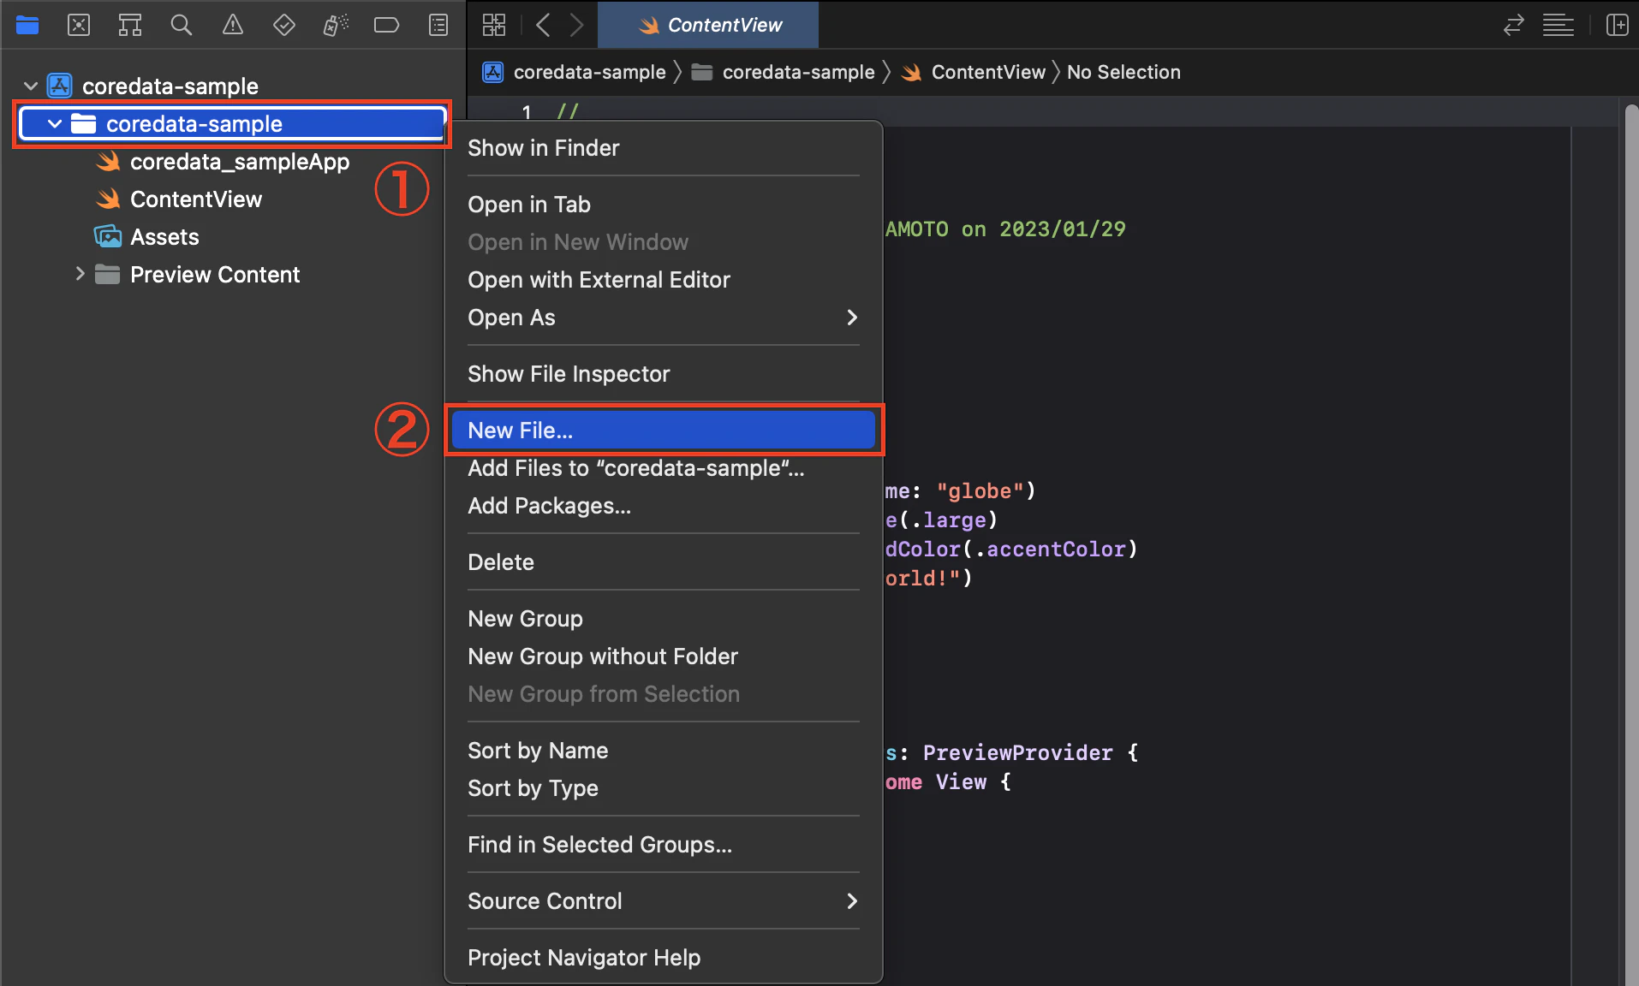Screen dimensions: 1639x986
Task: Choose Show in Finder
Action: [x=663, y=148]
